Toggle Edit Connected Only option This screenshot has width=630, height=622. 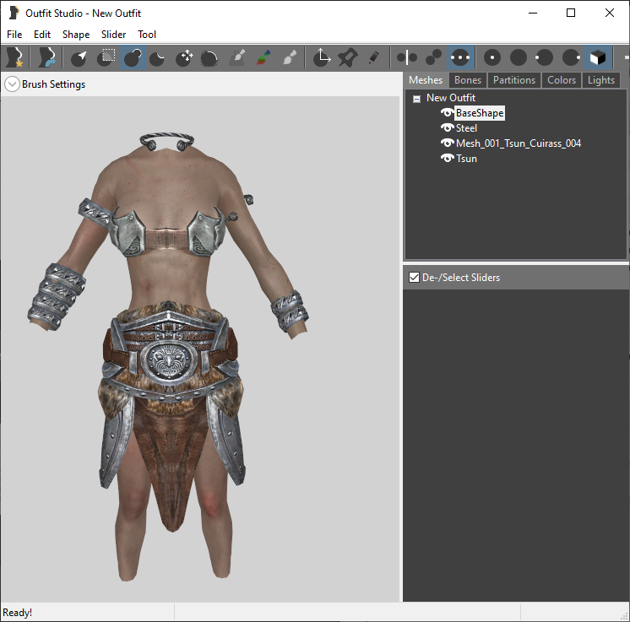point(433,57)
